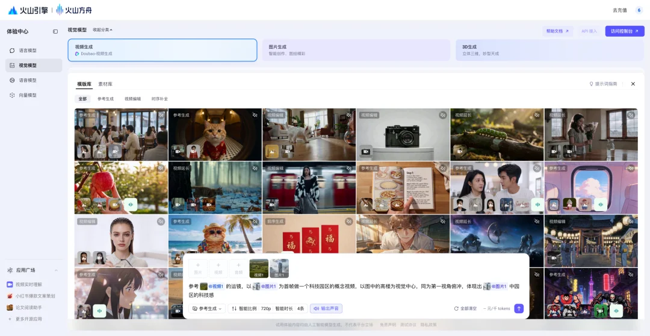The image size is (650, 336).
Task: Click 去充值 recharge link
Action: [x=620, y=10]
